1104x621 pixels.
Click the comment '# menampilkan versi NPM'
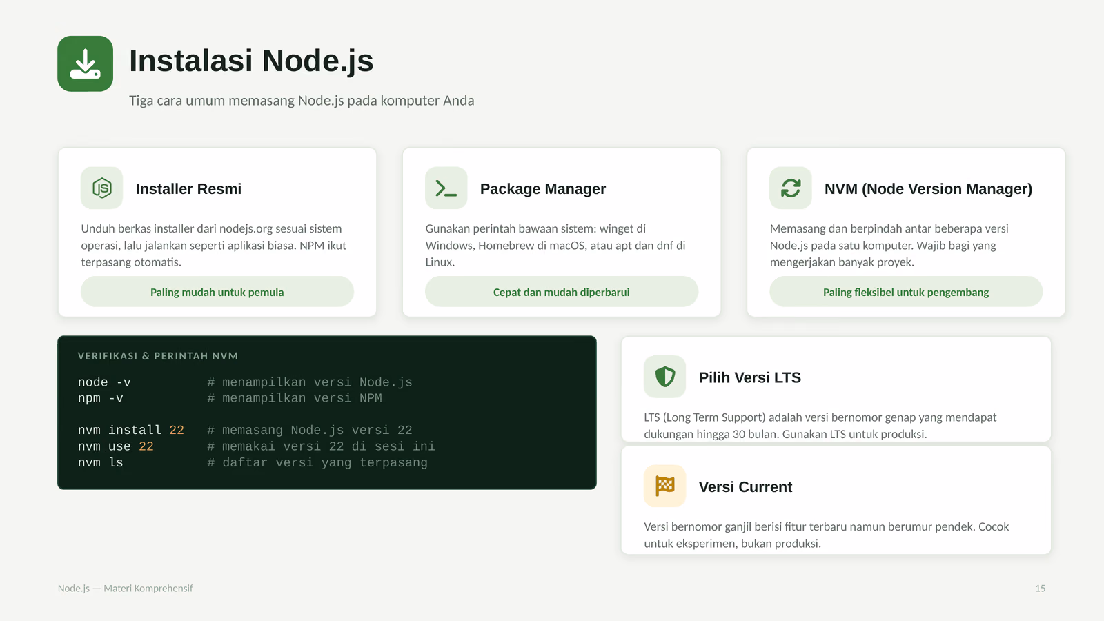coord(295,398)
